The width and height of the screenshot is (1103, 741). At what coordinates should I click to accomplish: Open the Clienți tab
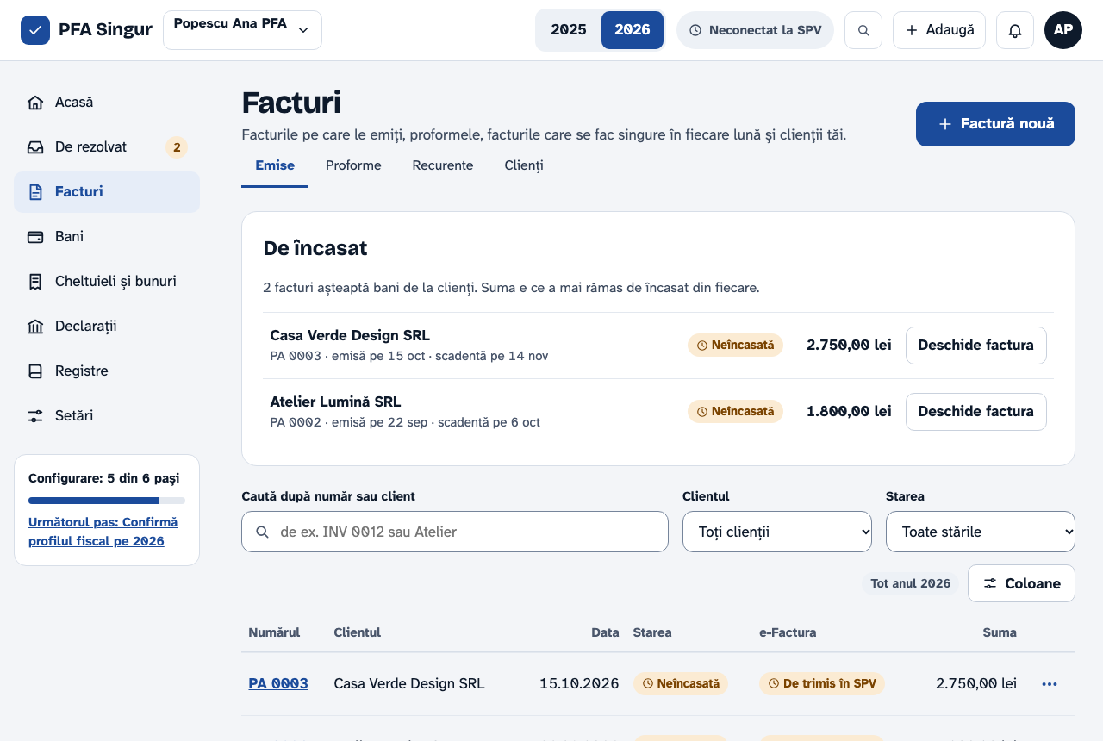coord(524,165)
